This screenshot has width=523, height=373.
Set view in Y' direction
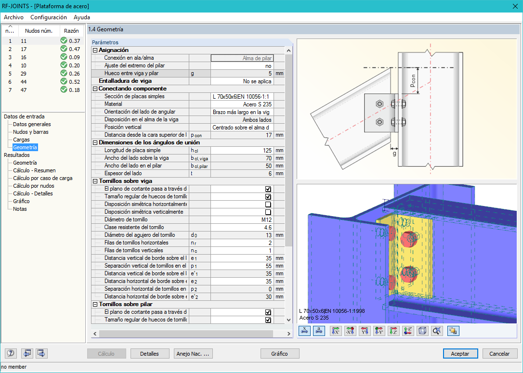(365, 331)
